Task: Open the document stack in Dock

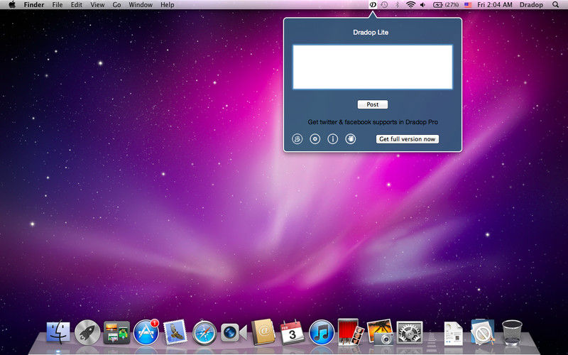Action: click(x=454, y=333)
